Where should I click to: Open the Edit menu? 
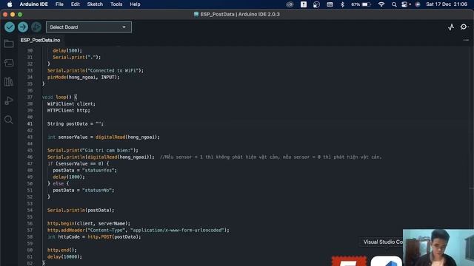click(x=76, y=4)
